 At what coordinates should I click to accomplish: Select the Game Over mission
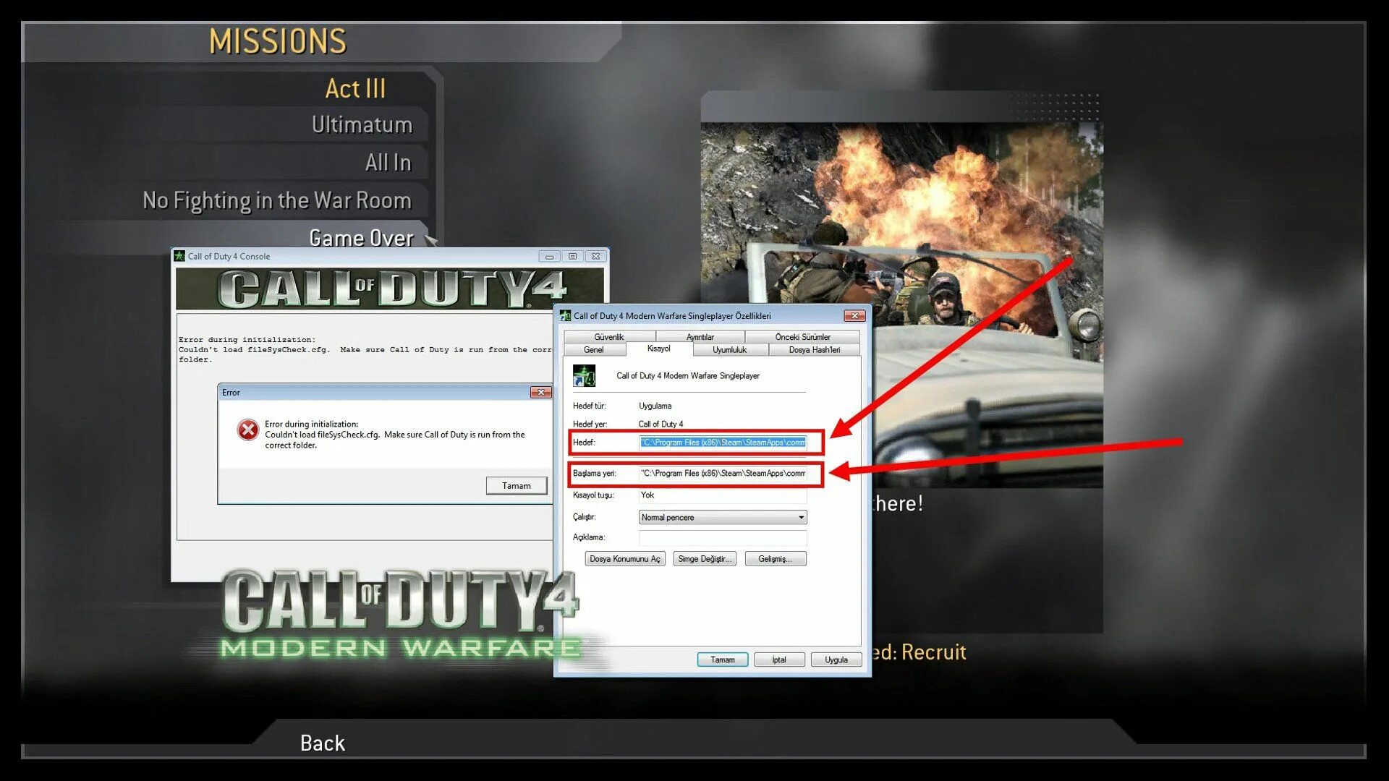click(x=361, y=238)
